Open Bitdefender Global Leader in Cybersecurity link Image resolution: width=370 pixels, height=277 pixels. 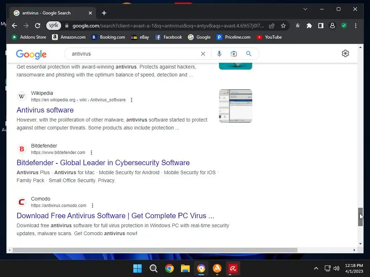point(103,163)
